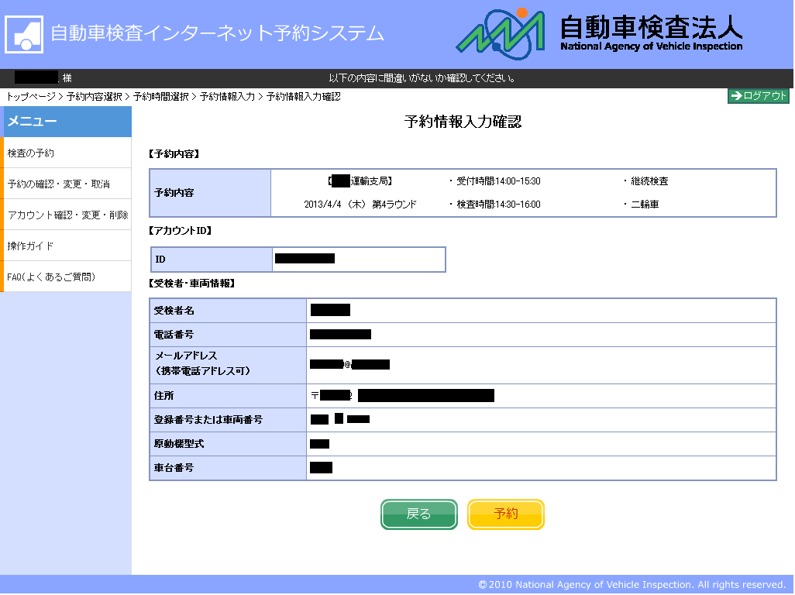The width and height of the screenshot is (795, 595).
Task: Go to 予約情報入力 in the breadcrumb
Action: tap(227, 96)
